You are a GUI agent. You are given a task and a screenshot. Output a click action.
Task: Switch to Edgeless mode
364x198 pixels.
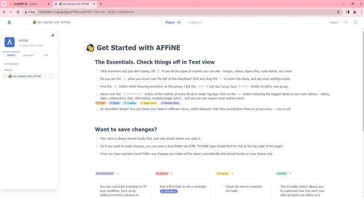pos(195,22)
